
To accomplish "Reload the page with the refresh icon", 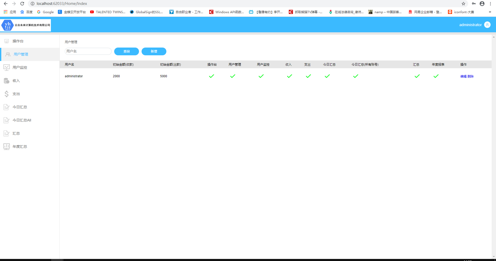I will click(x=22, y=4).
